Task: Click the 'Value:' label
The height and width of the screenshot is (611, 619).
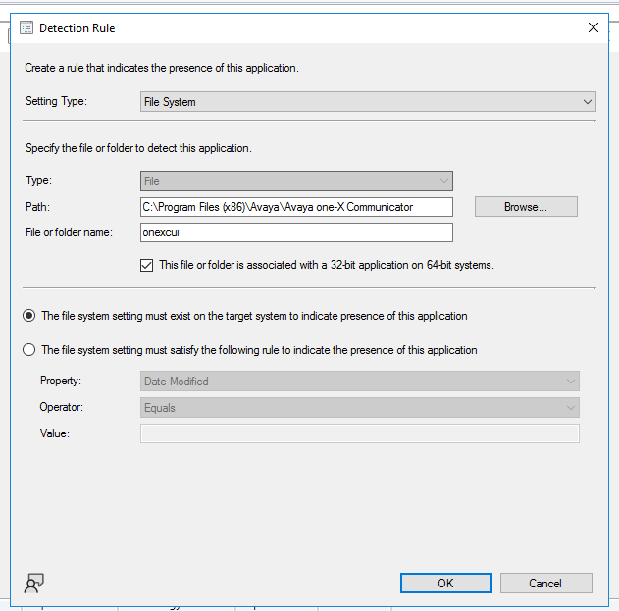Action: [55, 433]
